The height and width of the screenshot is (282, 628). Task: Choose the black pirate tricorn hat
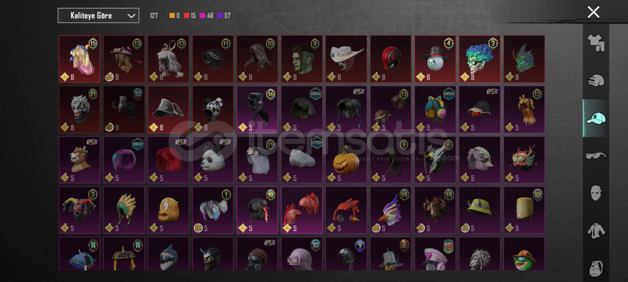168,109
